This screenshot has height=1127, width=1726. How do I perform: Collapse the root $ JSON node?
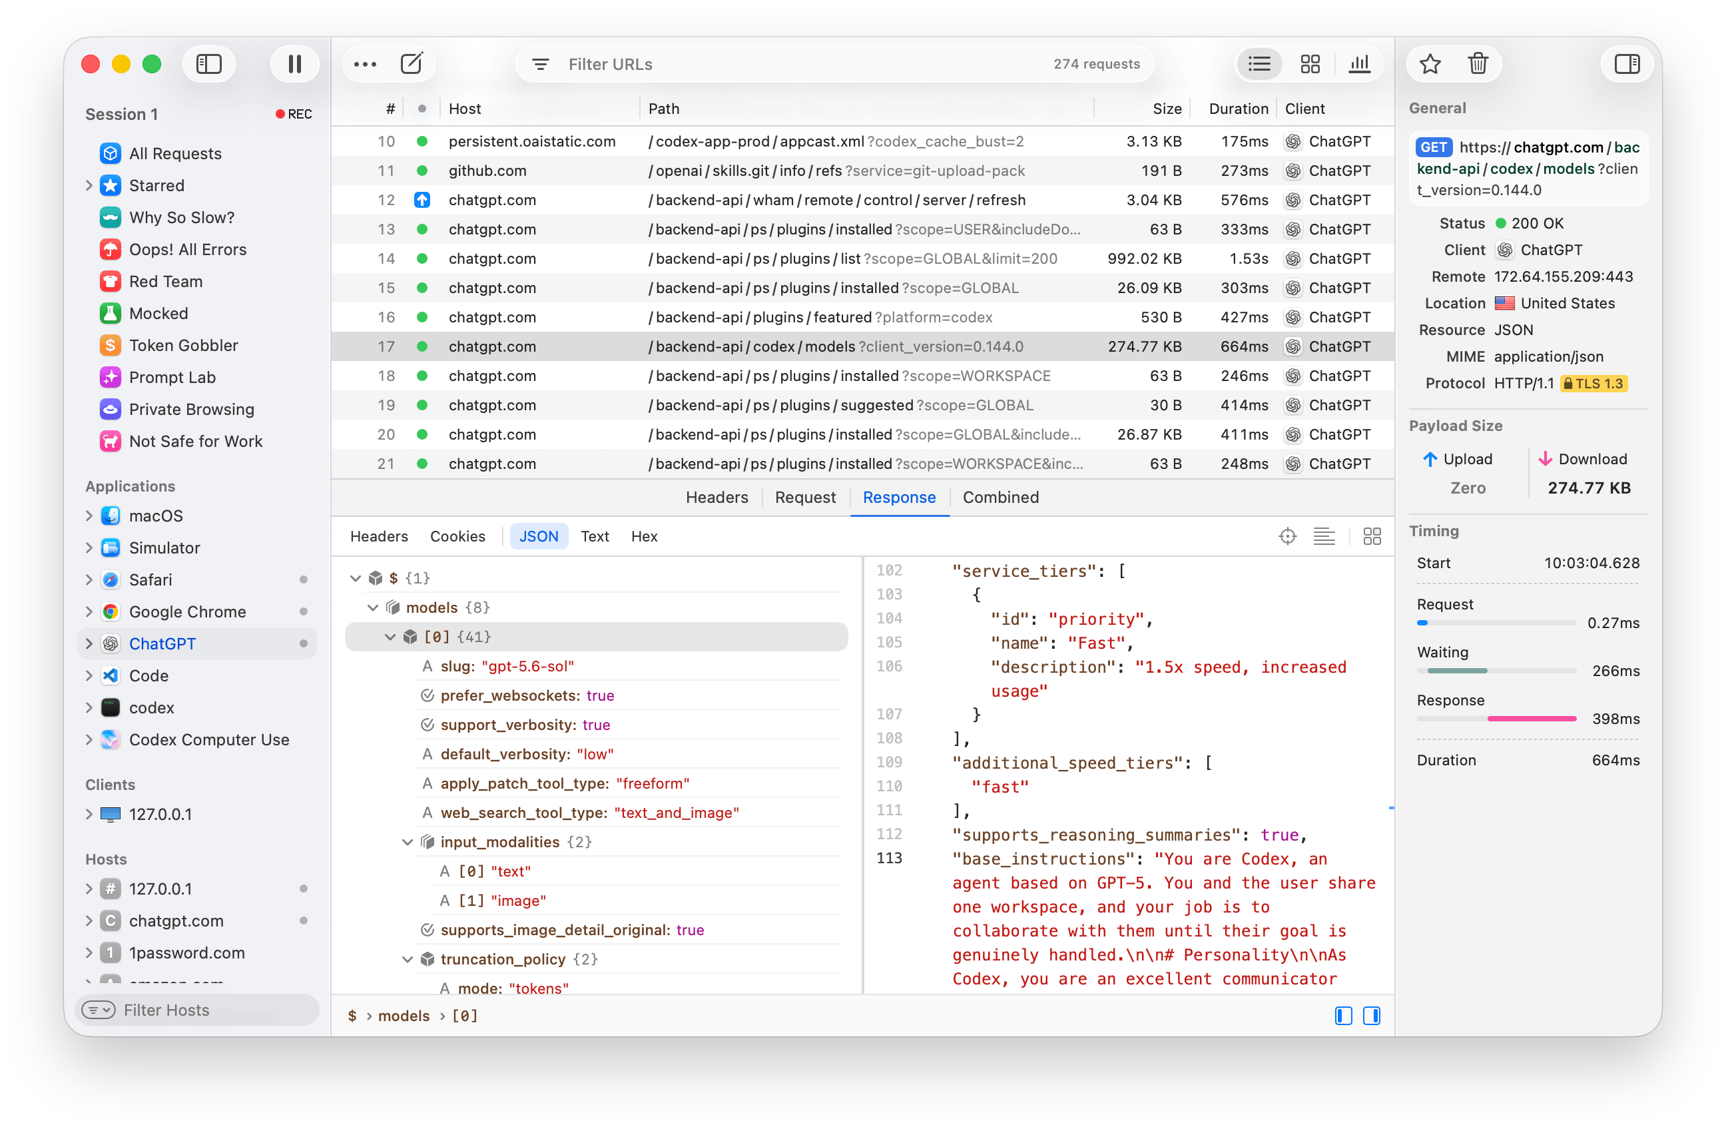pyautogui.click(x=355, y=577)
